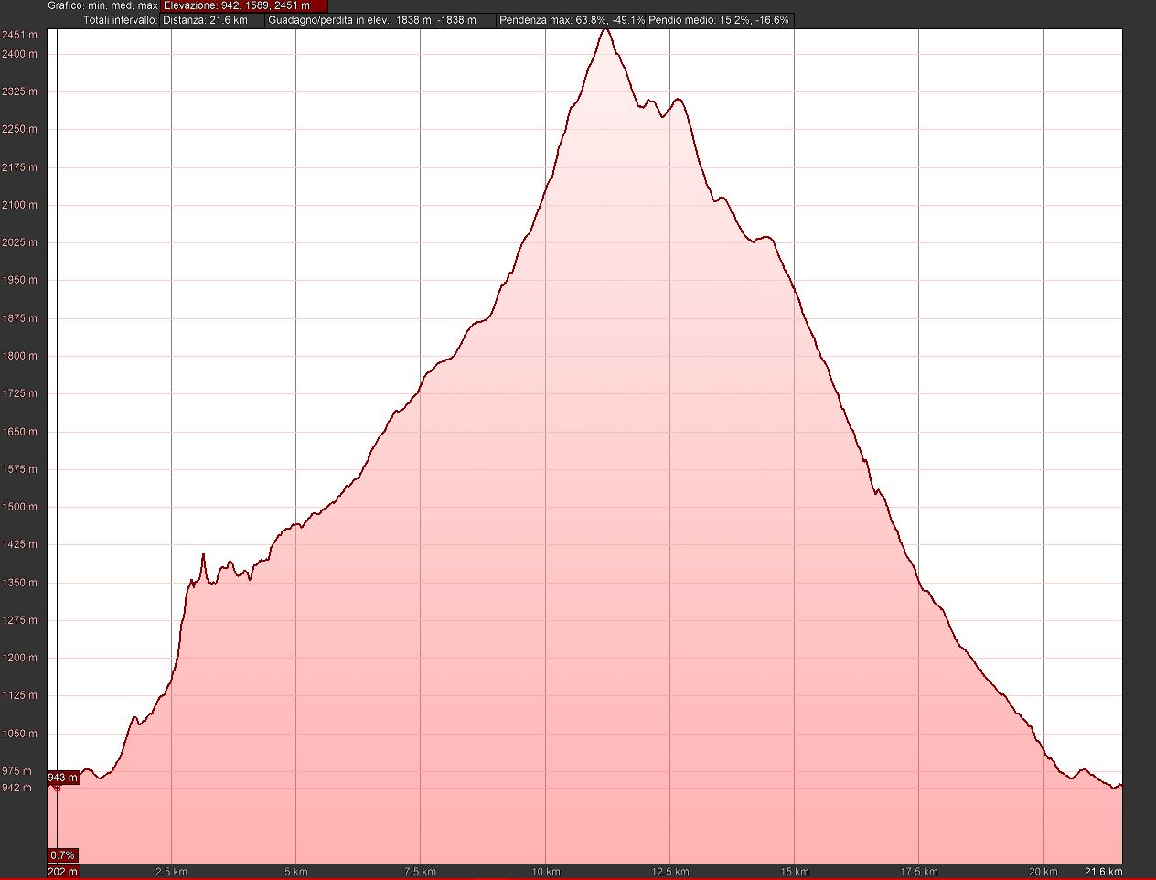Click the red square cursor marker on profile
1156x880 pixels.
tap(57, 787)
